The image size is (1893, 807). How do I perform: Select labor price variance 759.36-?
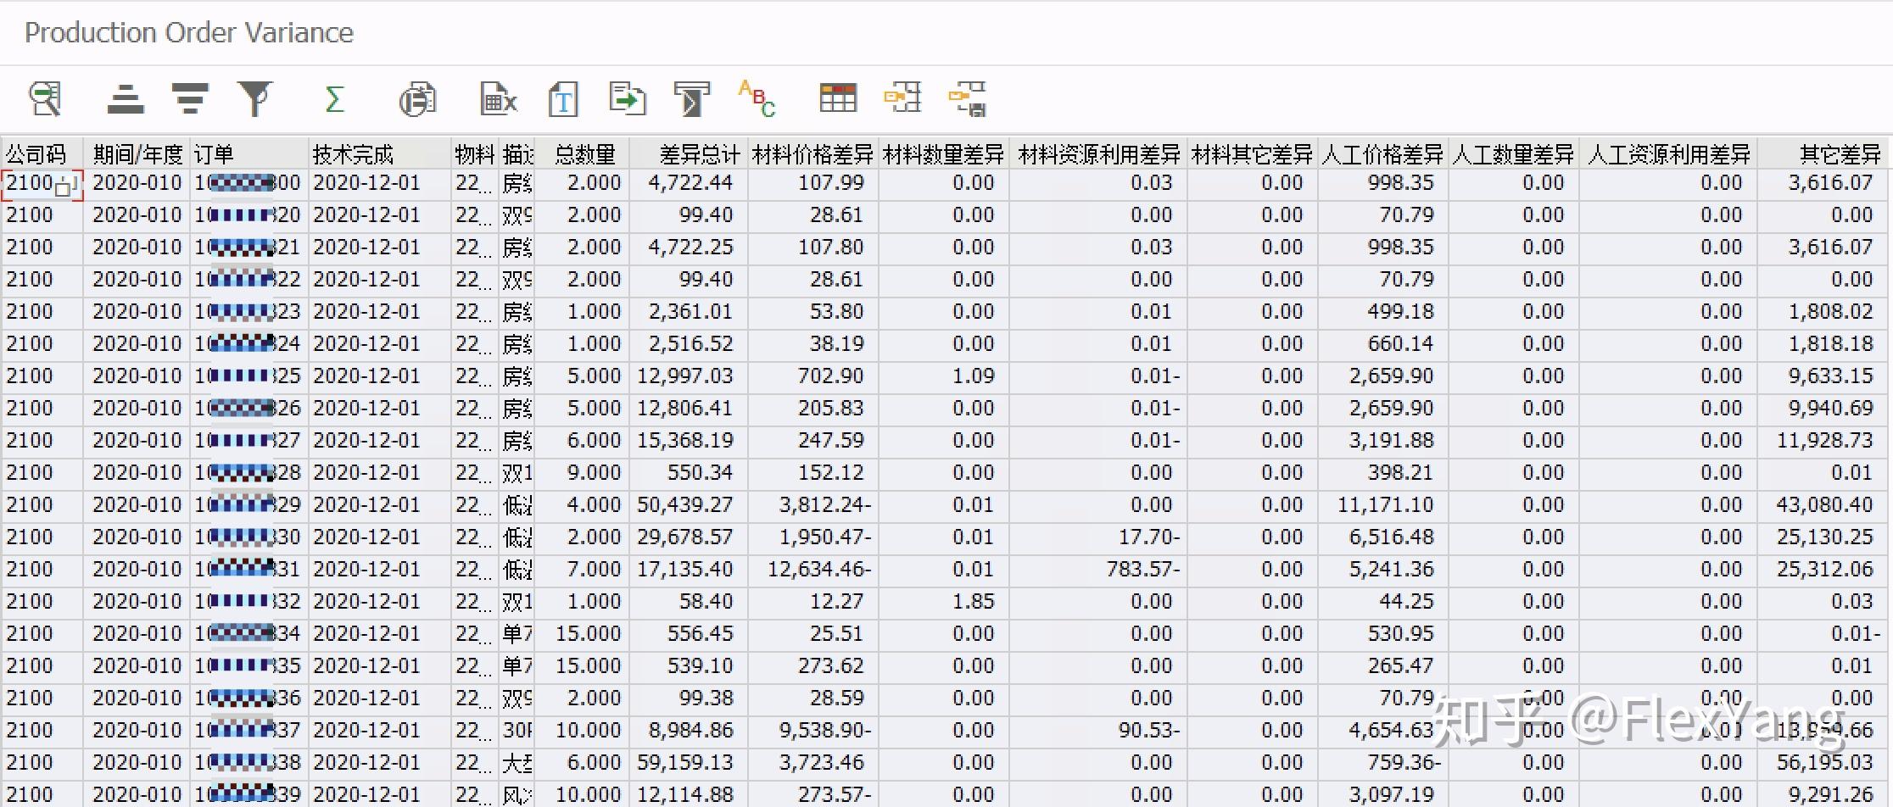(x=1383, y=763)
